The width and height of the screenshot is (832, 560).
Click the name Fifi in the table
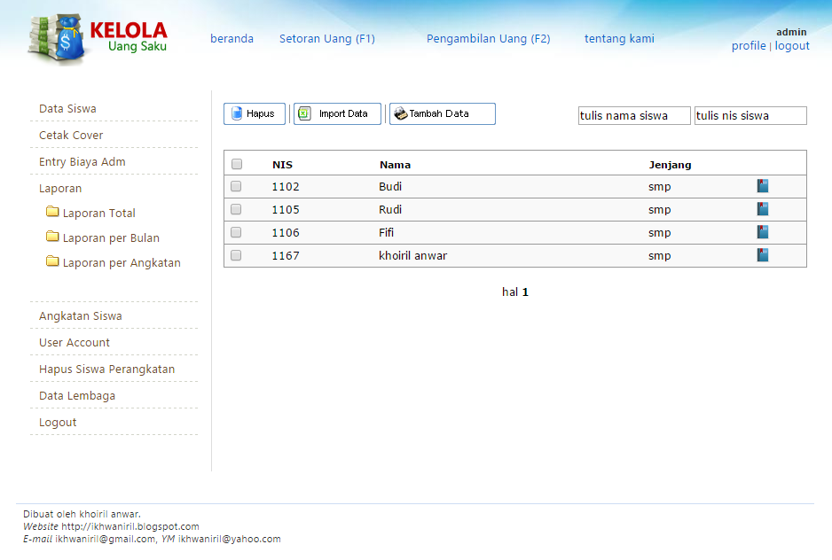(387, 233)
